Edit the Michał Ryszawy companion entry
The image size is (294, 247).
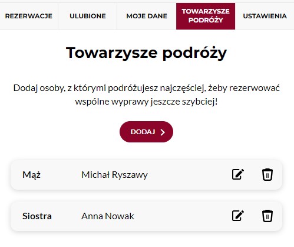238,174
